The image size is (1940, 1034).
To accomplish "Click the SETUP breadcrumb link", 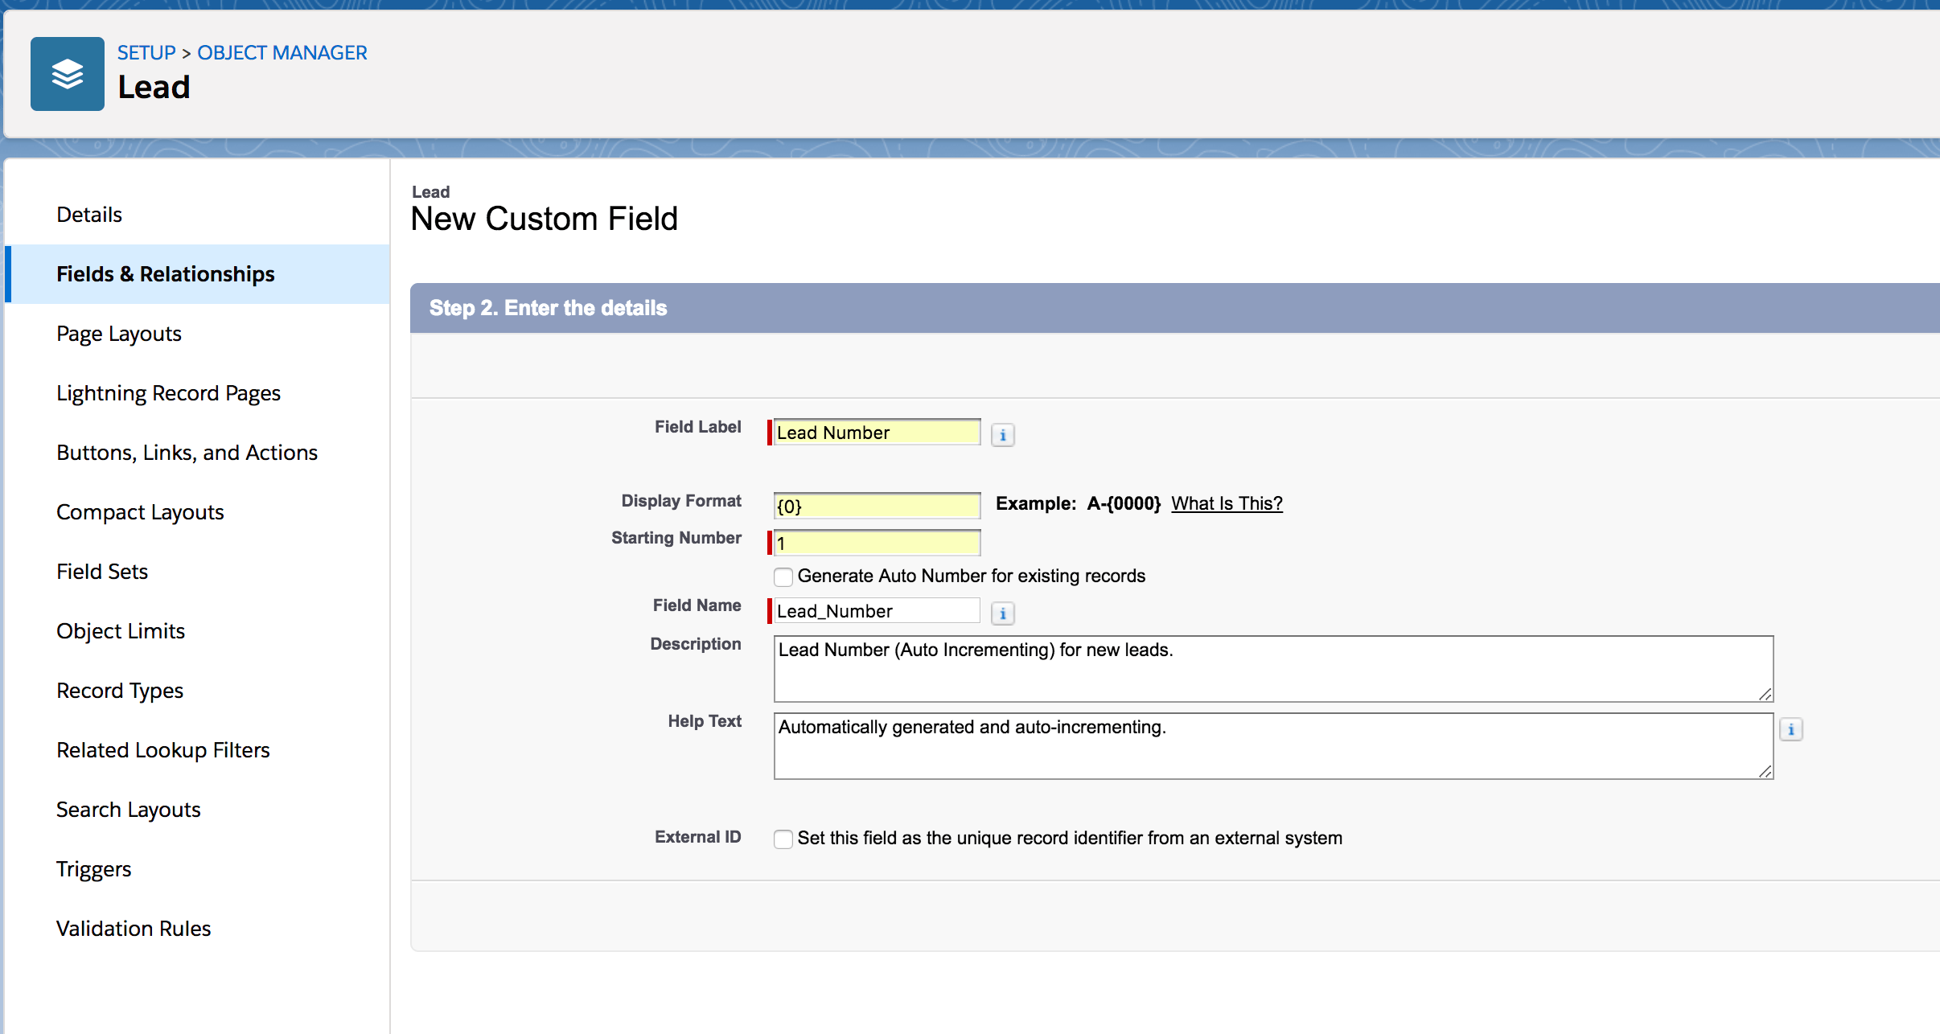I will point(146,53).
